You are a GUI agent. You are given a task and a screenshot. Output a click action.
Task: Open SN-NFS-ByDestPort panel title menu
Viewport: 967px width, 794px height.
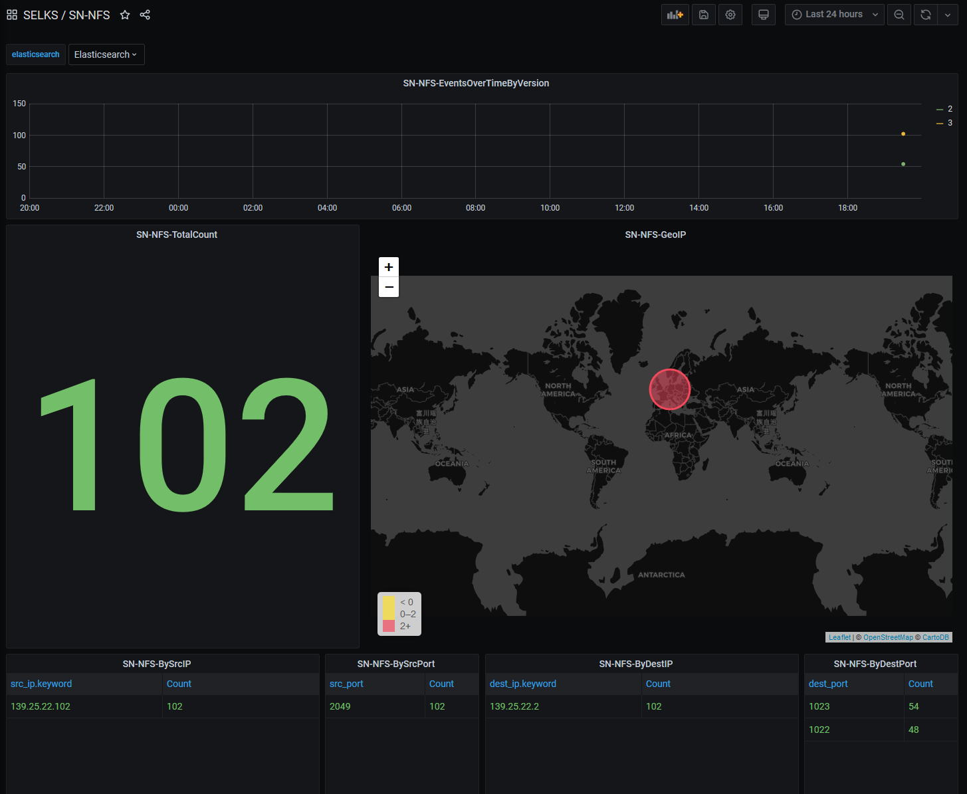coord(875,664)
